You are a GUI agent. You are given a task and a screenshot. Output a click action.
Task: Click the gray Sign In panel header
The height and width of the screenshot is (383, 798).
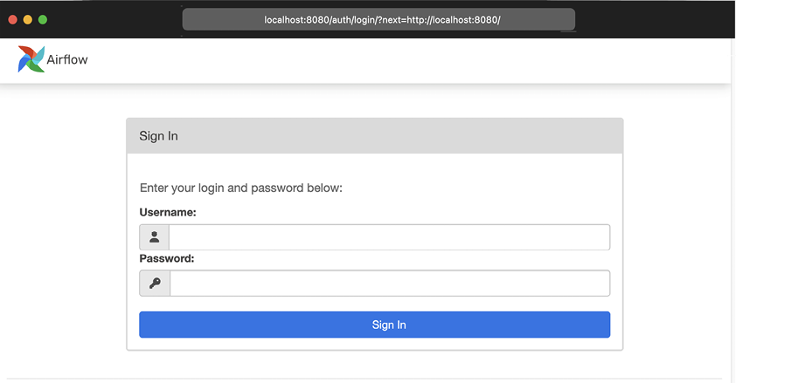(x=374, y=136)
